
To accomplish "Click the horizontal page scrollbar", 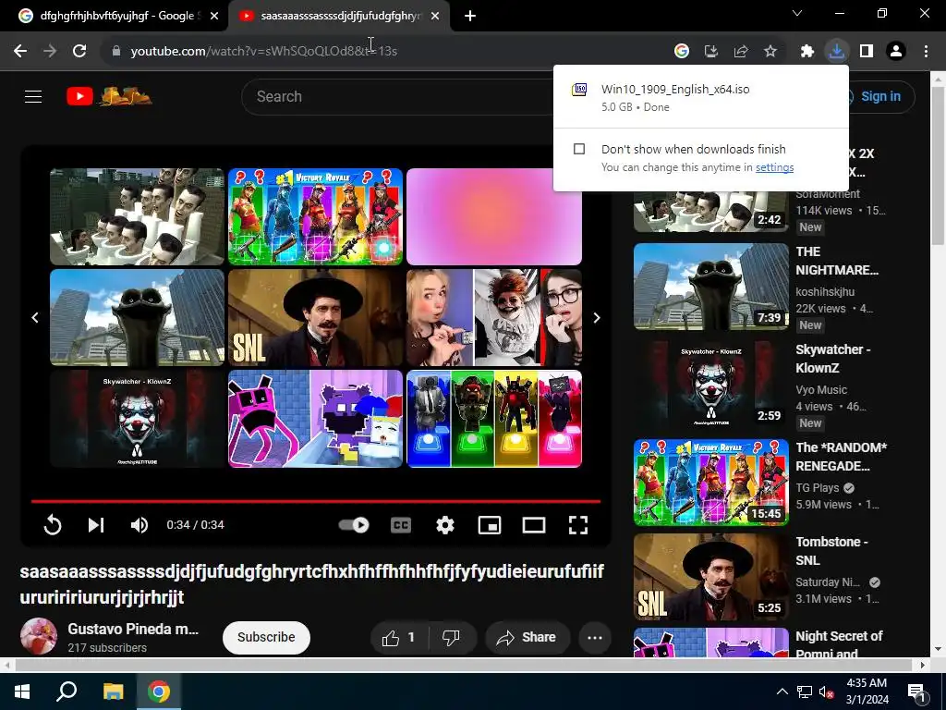I will (464, 665).
